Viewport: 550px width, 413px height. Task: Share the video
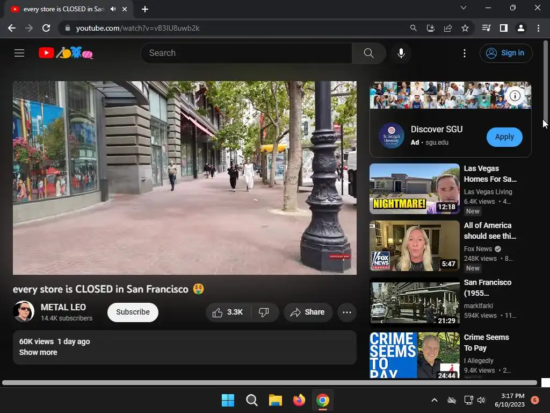point(308,312)
